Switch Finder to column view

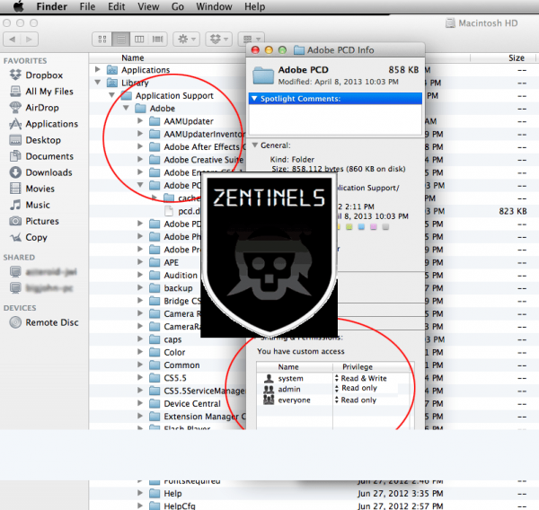(x=138, y=40)
